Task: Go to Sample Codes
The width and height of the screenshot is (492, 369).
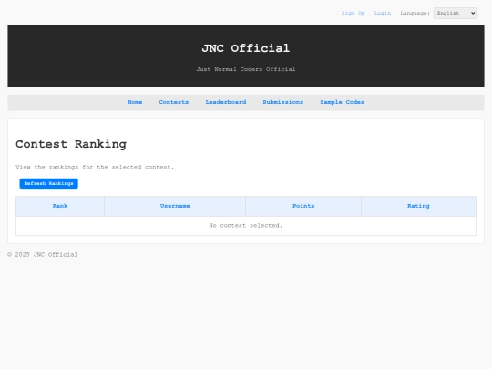Action: (x=342, y=102)
